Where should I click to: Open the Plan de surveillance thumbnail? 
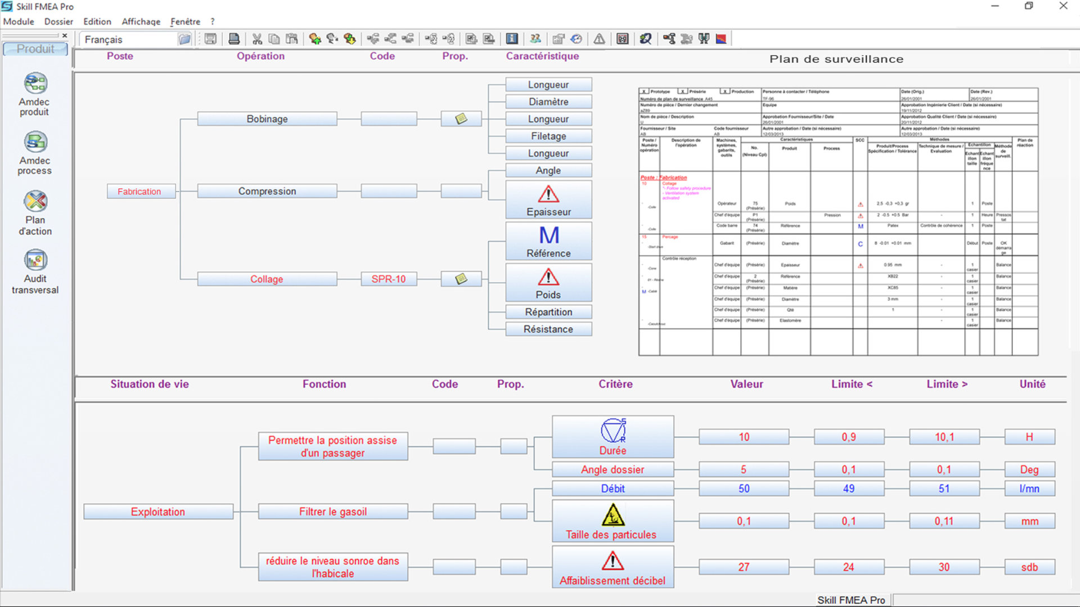(x=838, y=221)
